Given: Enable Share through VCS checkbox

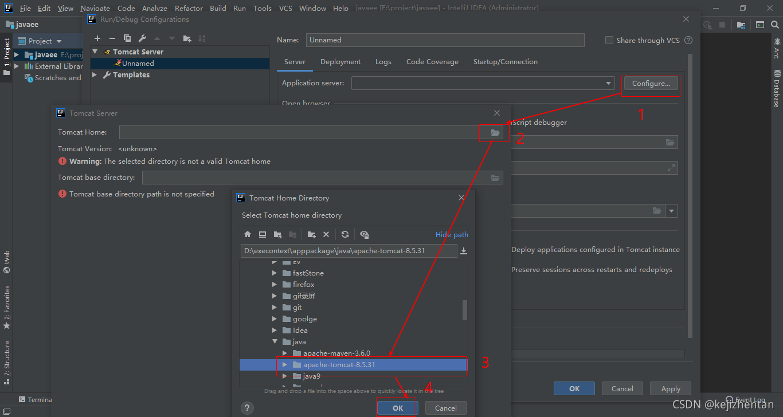Looking at the screenshot, I should (609, 40).
